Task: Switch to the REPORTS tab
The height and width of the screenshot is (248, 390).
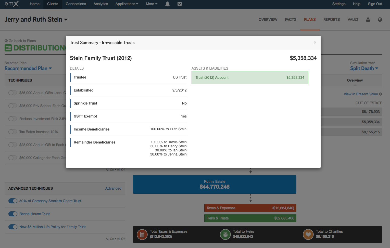Action: pyautogui.click(x=331, y=20)
